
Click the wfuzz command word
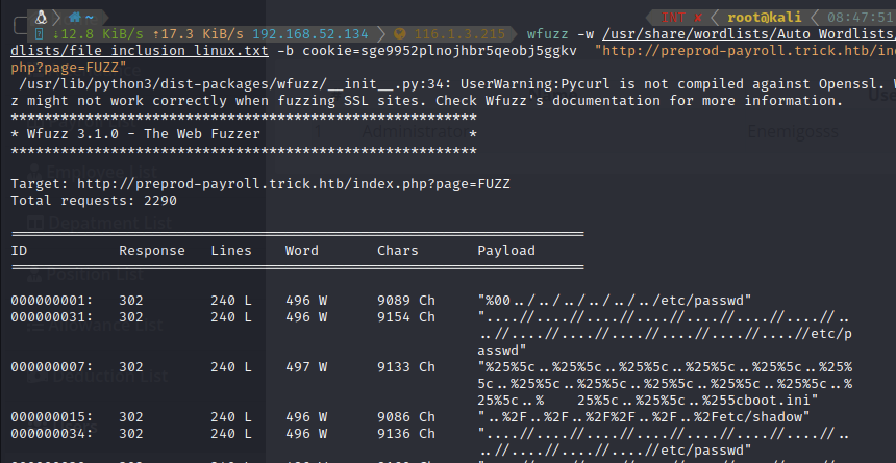coord(547,34)
